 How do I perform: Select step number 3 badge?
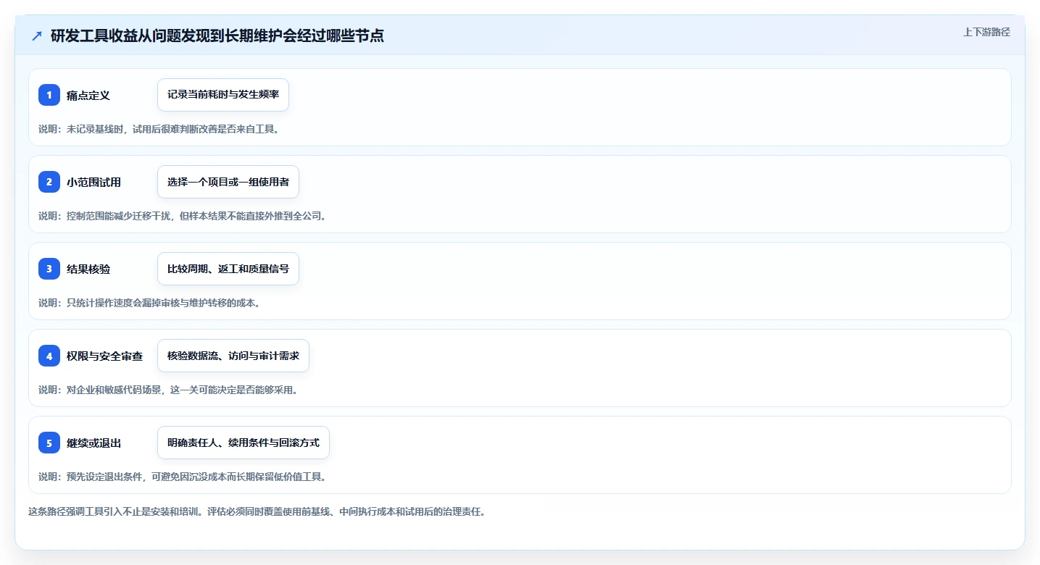(x=49, y=269)
